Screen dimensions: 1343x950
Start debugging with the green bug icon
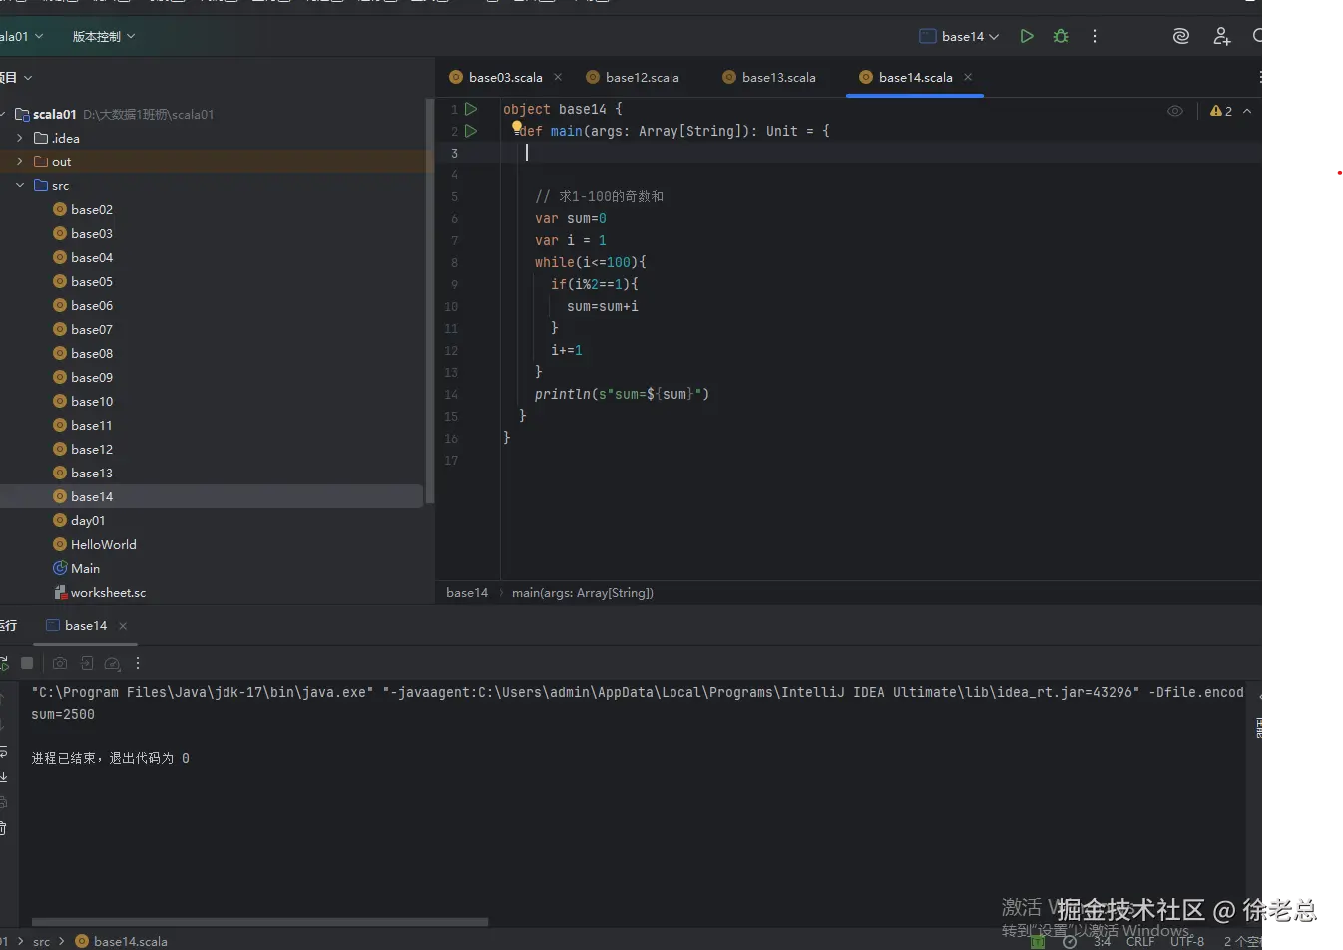(1061, 36)
